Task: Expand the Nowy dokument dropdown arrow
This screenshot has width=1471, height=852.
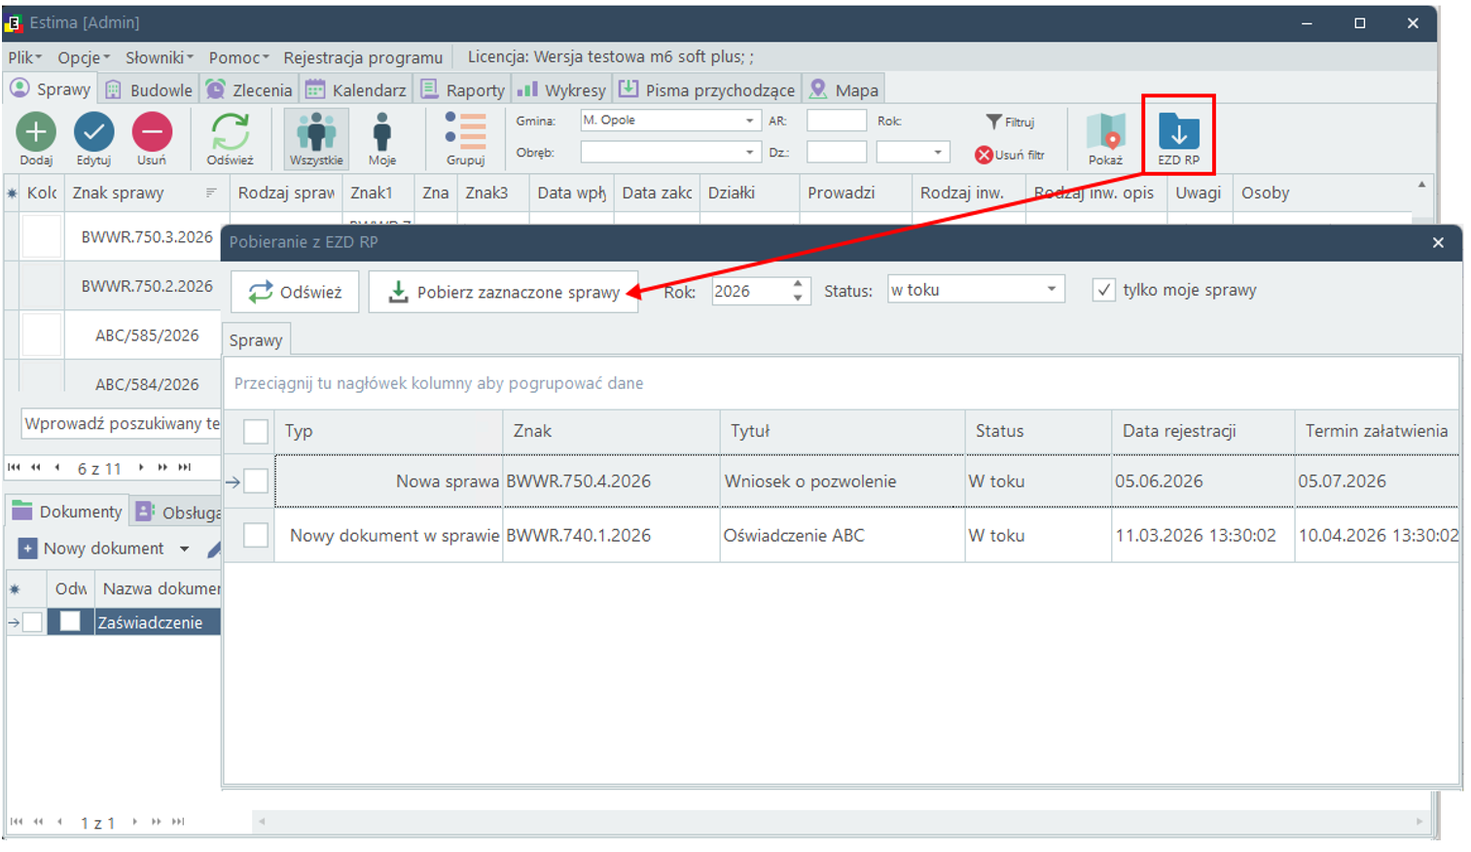Action: 184,549
